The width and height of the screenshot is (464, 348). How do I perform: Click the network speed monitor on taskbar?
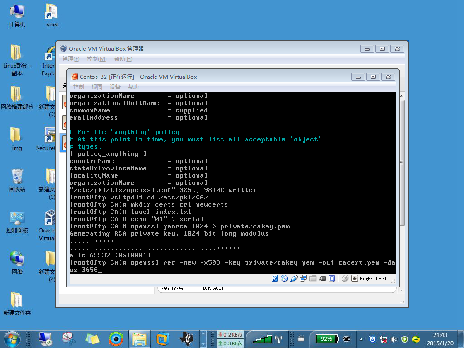(x=231, y=339)
